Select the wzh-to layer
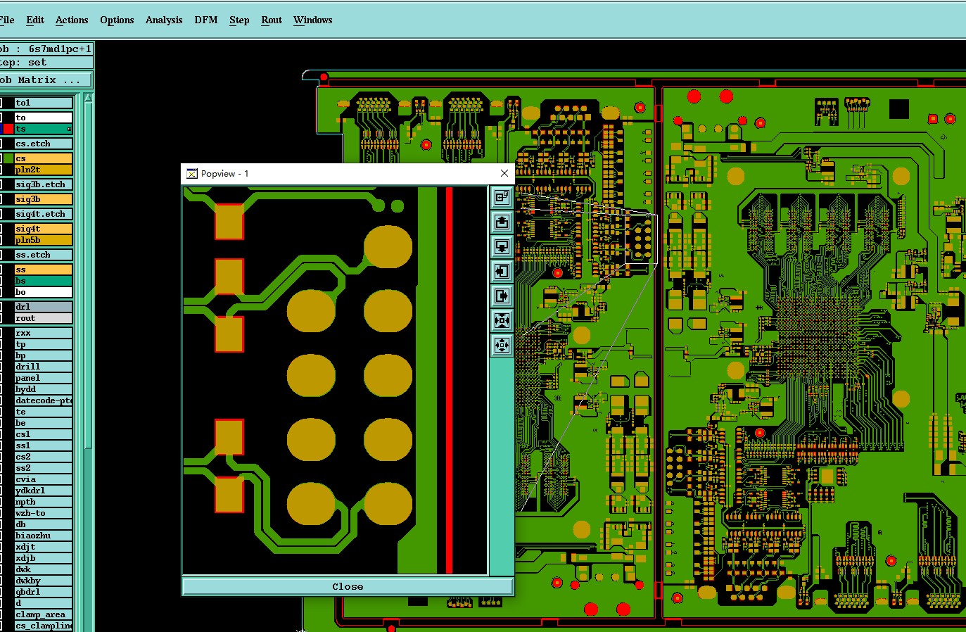966x632 pixels. pos(43,513)
